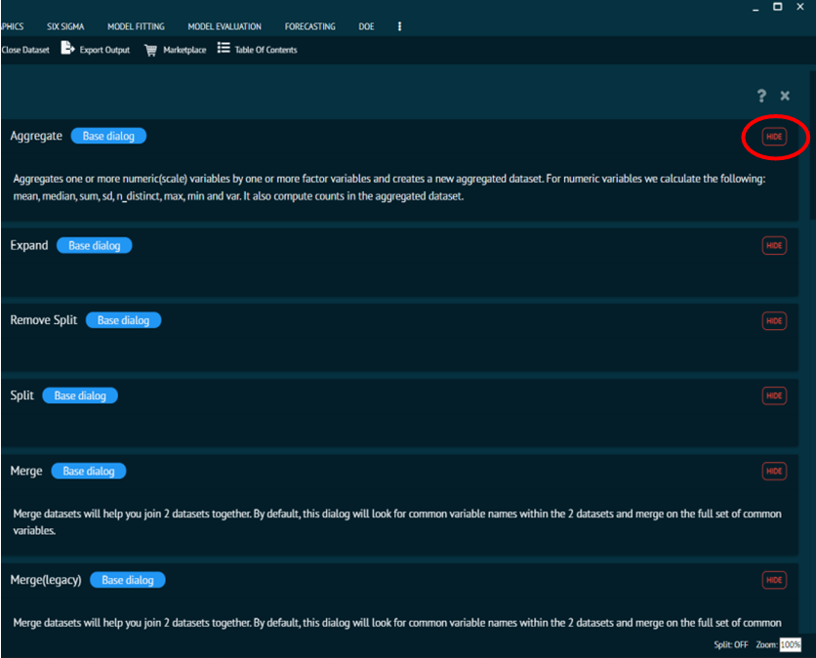Close the dialog panel via X icon
The image size is (816, 658).
[x=784, y=96]
